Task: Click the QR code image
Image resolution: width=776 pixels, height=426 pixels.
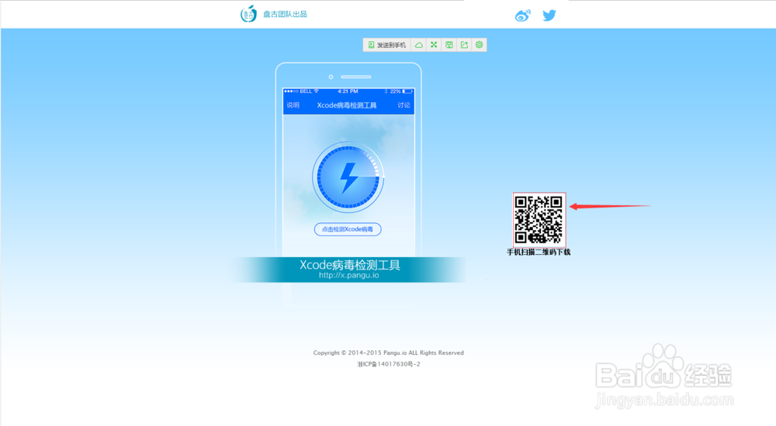Action: tap(539, 219)
